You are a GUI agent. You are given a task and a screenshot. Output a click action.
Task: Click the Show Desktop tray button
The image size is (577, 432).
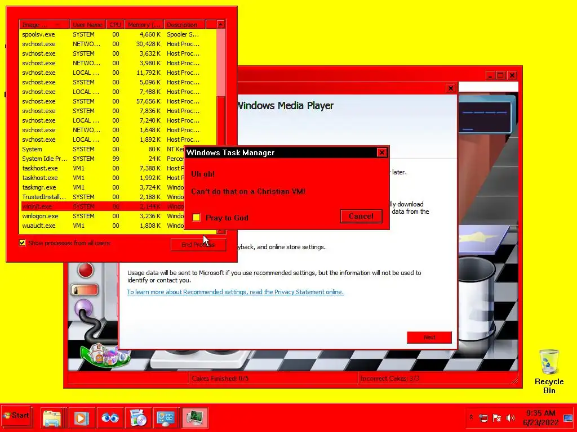(569, 418)
